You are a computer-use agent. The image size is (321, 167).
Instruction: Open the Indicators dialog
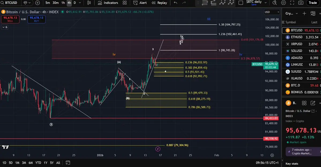[108, 3]
